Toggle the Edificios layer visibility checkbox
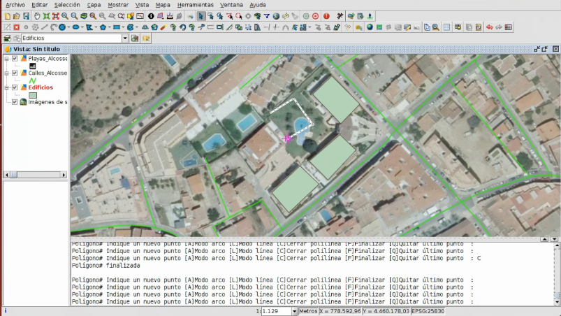This screenshot has width=561, height=316. tap(14, 87)
